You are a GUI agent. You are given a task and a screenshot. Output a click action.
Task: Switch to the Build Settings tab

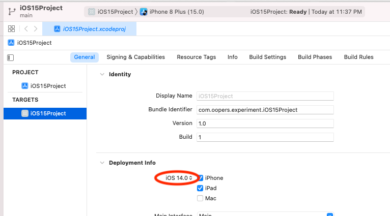click(267, 57)
